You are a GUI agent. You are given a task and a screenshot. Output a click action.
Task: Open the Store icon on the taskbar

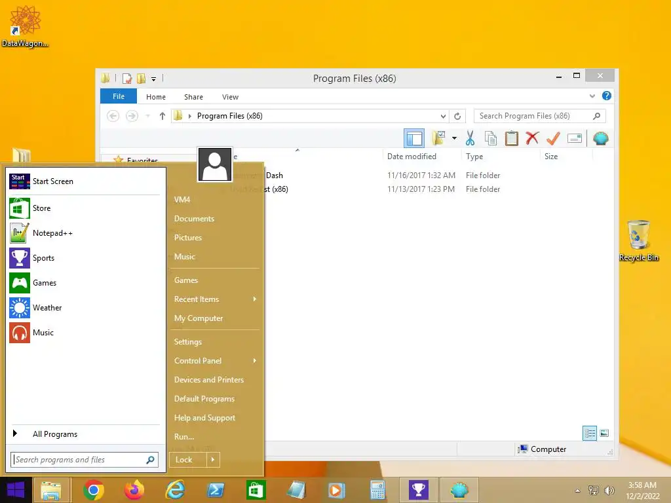tap(256, 490)
